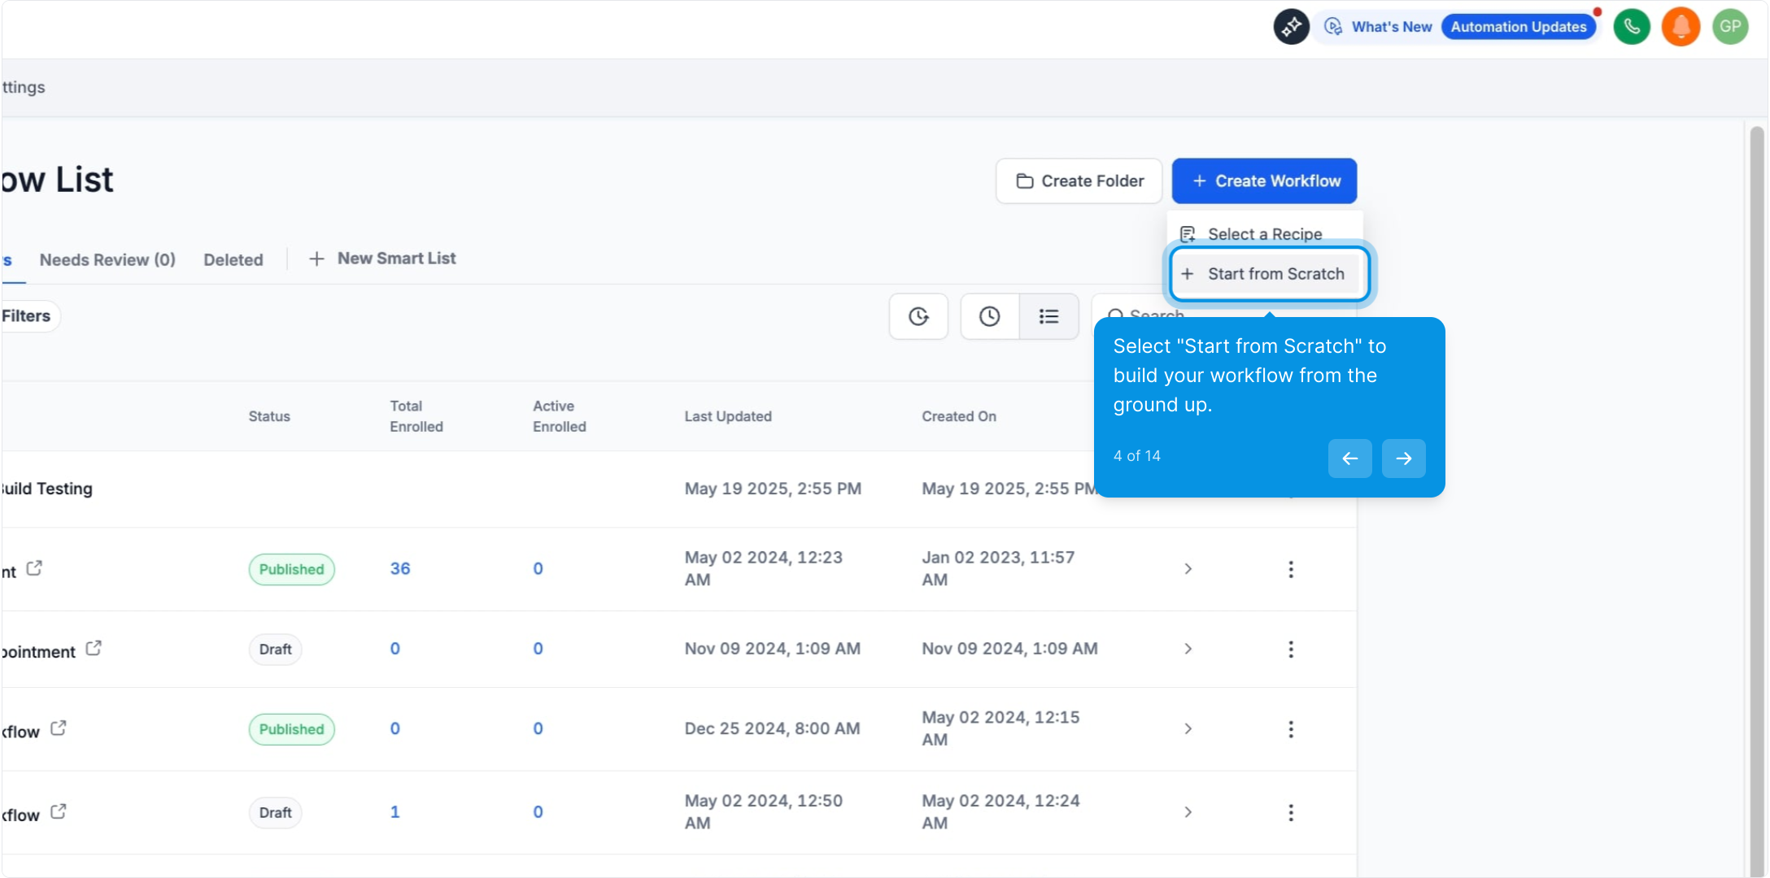Expand chevron in Dec 25 2024 row

(1188, 728)
